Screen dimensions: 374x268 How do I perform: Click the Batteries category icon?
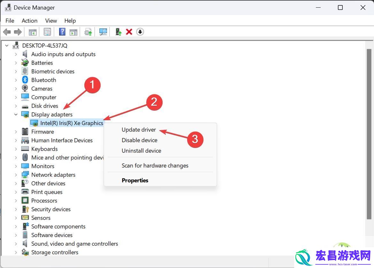pos(25,63)
